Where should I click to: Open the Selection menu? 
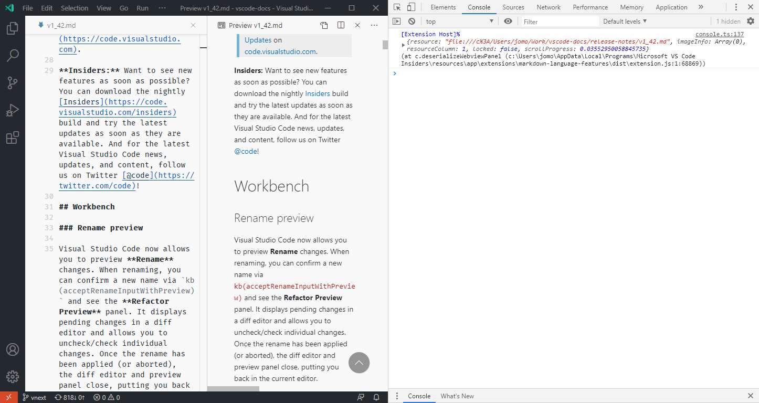(75, 8)
